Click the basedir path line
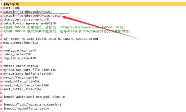 pyautogui.click(x=29, y=12)
